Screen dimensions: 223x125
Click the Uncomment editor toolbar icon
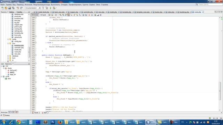click(x=98, y=15)
